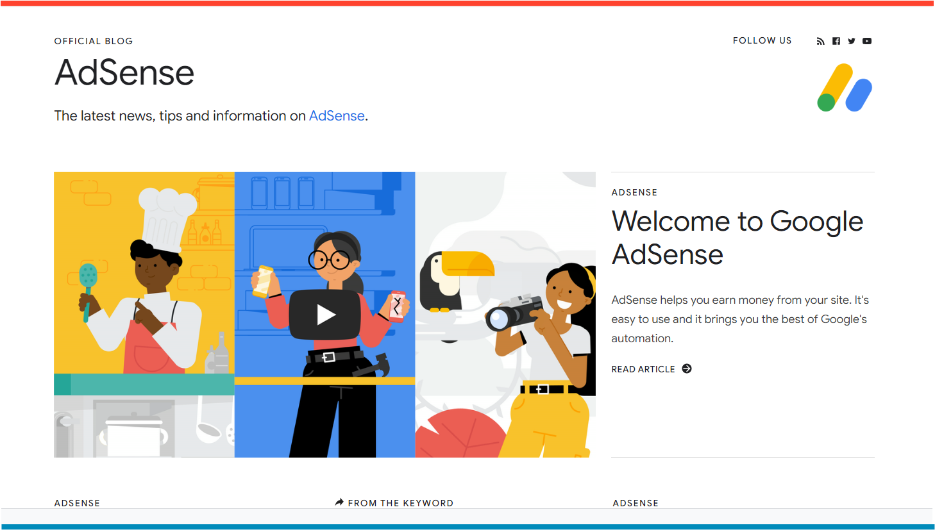
Task: Click the Read Article arrow icon
Action: click(687, 369)
